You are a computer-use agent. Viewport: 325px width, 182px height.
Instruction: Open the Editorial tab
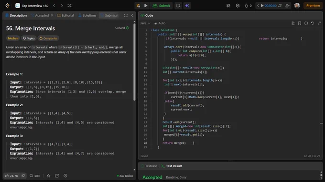coord(65,15)
